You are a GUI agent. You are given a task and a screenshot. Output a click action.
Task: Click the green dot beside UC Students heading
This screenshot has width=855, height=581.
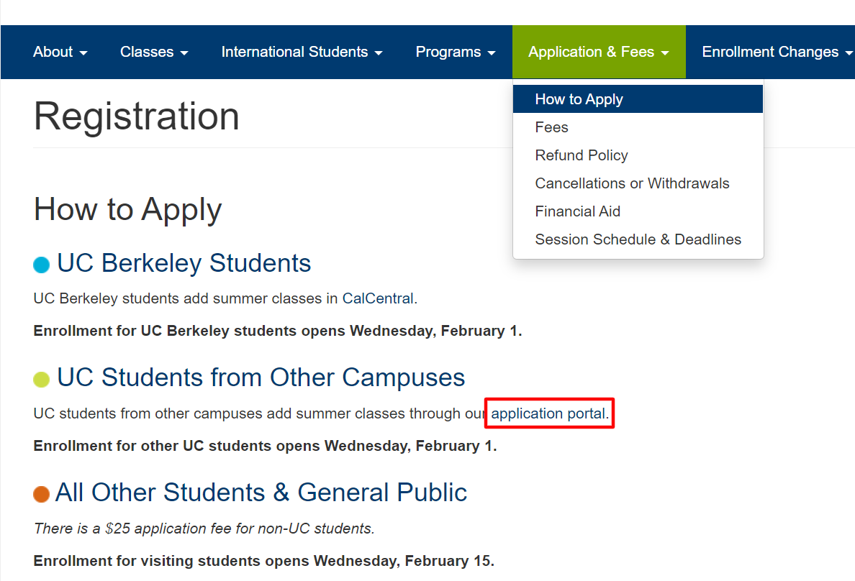click(x=42, y=380)
